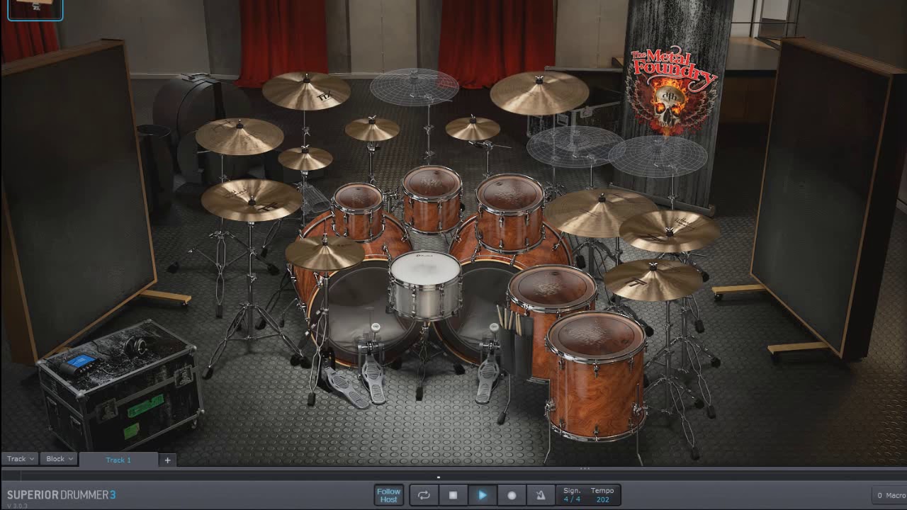This screenshot has height=510, width=907.
Task: Click the timeline playhead marker
Action: coord(439,477)
